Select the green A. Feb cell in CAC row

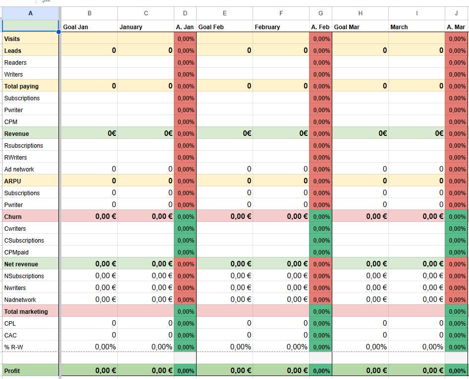[320, 335]
